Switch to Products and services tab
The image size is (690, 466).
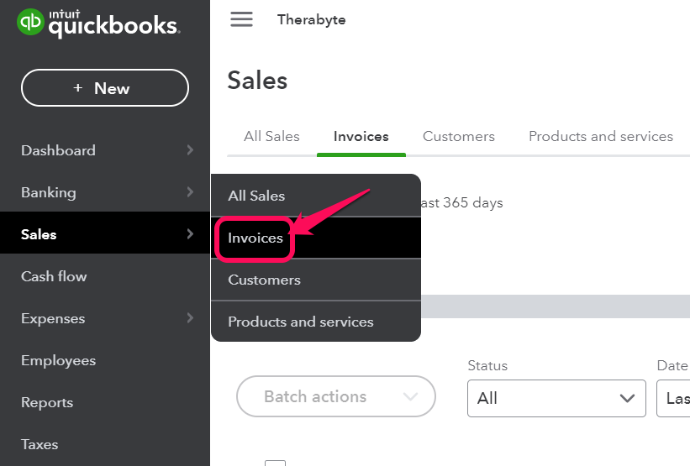point(601,136)
